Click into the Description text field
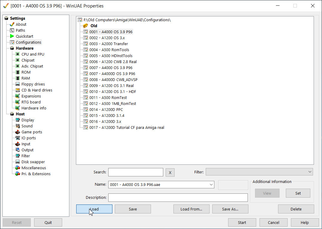322x229 pixels. pyautogui.click(x=178, y=198)
